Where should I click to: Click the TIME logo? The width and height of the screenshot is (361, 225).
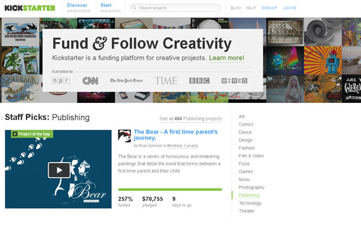point(166,81)
